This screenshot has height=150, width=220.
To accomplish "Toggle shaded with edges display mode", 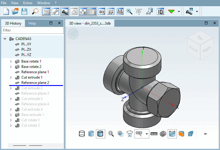I will pos(100,134).
